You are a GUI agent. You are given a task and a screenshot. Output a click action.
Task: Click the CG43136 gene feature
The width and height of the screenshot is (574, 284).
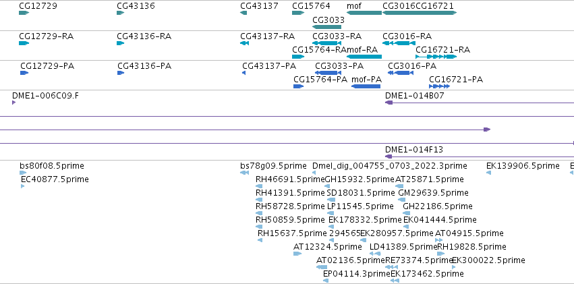tap(121, 13)
